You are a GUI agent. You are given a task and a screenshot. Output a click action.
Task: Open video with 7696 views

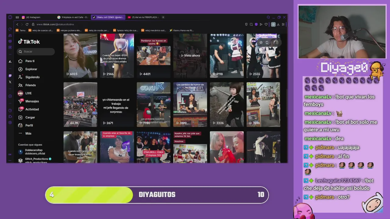point(263,105)
